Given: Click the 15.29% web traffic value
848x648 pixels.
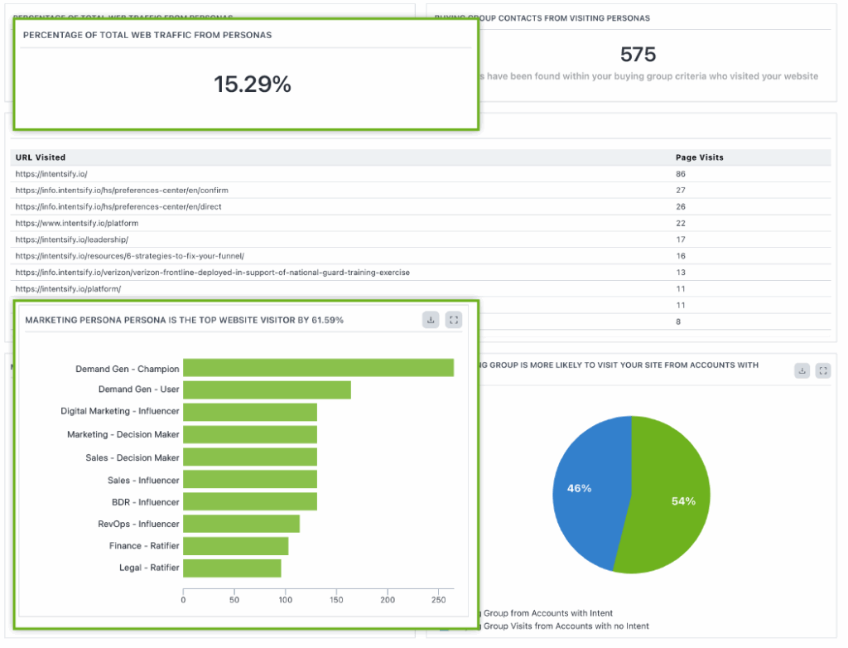Looking at the screenshot, I should point(253,85).
